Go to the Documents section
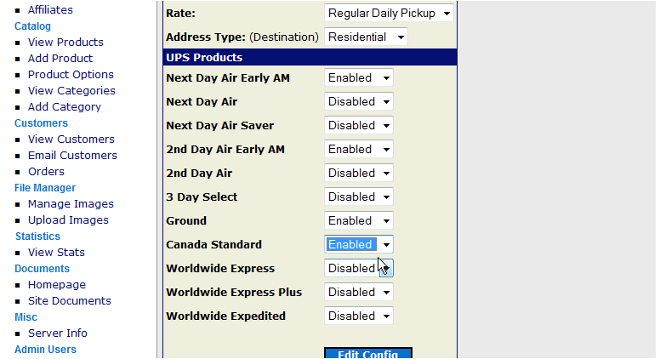 tap(42, 269)
